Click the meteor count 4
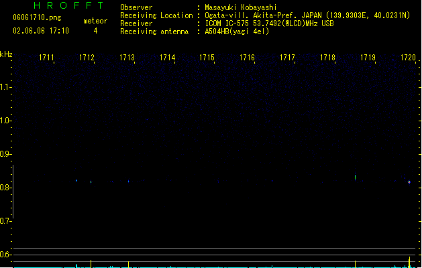The width and height of the screenshot is (422, 268). (95, 31)
